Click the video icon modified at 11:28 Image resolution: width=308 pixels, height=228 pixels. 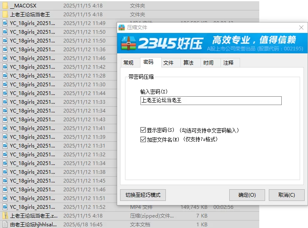tap(5, 76)
